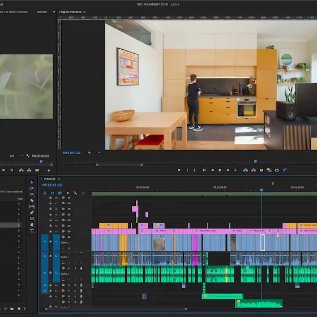Open the Program panel menu
317x317 pixels.
[x=84, y=12]
